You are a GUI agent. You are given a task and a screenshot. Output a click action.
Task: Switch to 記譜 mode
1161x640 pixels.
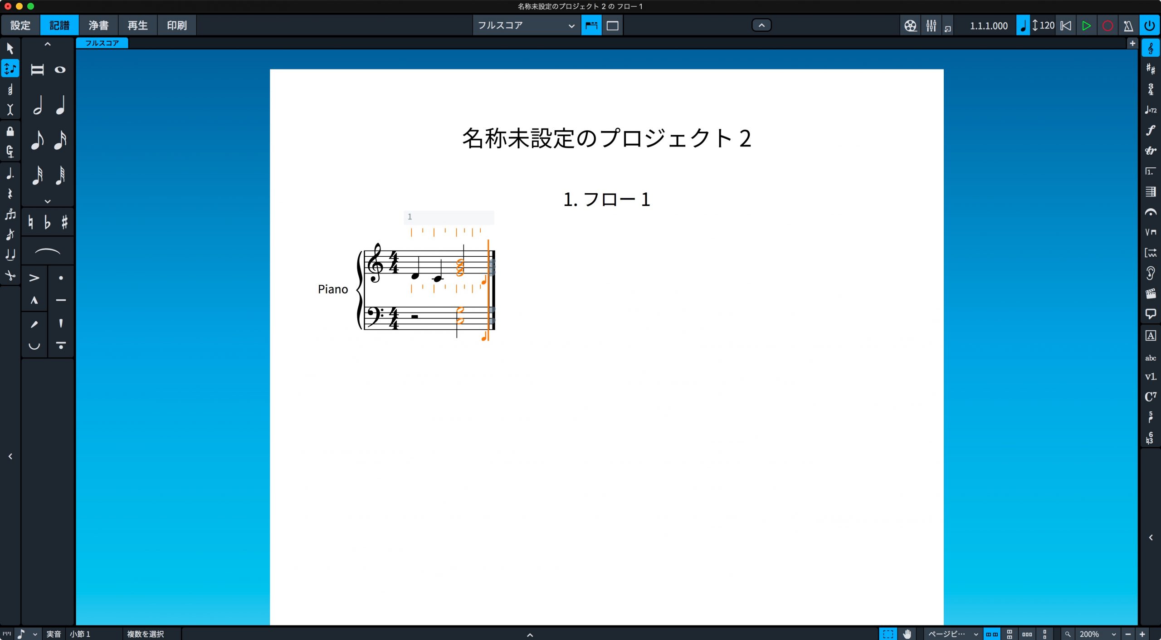pyautogui.click(x=59, y=25)
